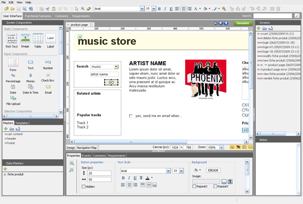Screen dimensions: 303x204
Task: Open the Zoom 100% dropdown
Action: click(221, 147)
